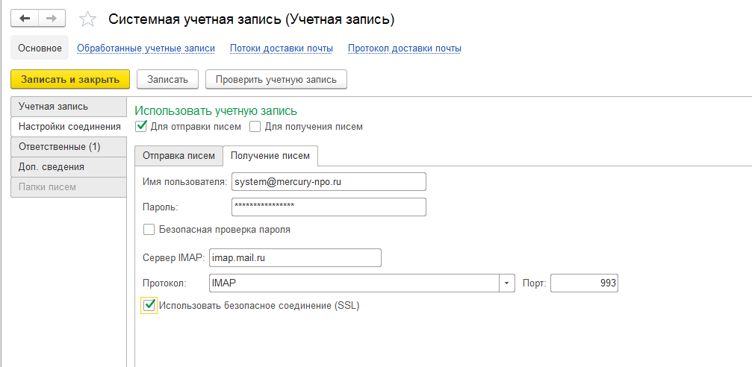
Task: Click the back navigation arrow
Action: 25,18
